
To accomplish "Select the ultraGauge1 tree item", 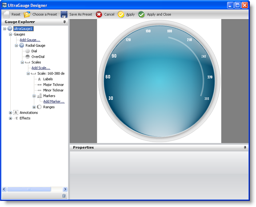I will [x=24, y=29].
